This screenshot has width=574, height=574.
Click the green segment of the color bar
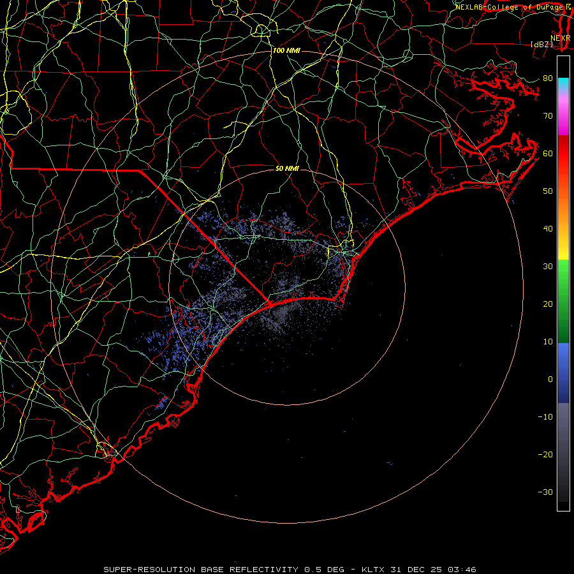coord(563,301)
